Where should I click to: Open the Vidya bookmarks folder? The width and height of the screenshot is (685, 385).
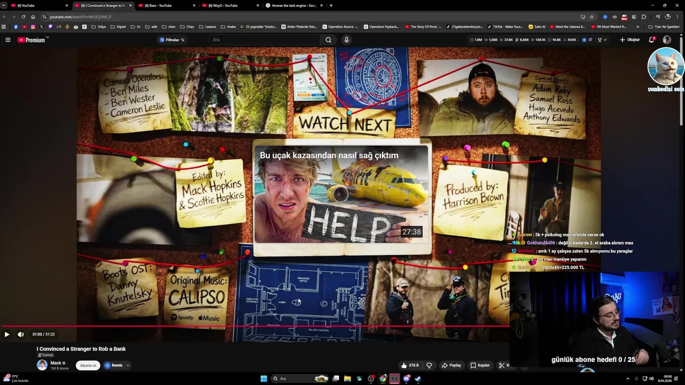[x=98, y=26]
